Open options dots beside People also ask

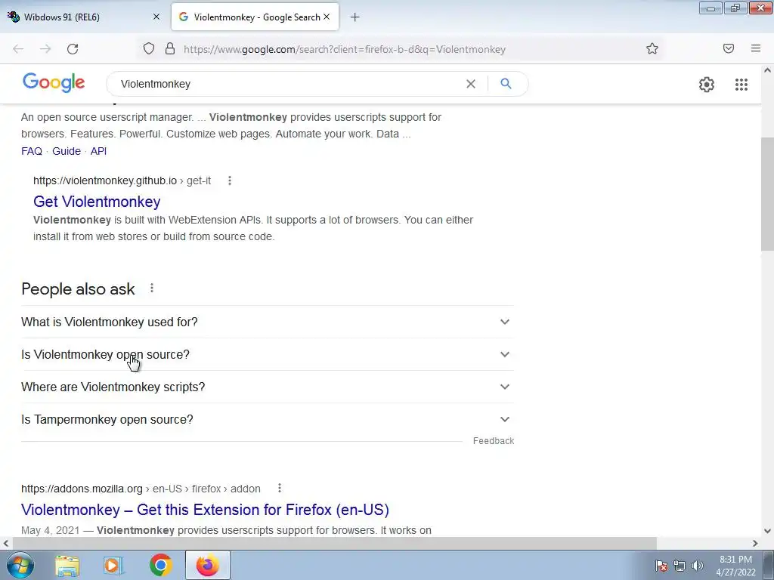(x=152, y=288)
